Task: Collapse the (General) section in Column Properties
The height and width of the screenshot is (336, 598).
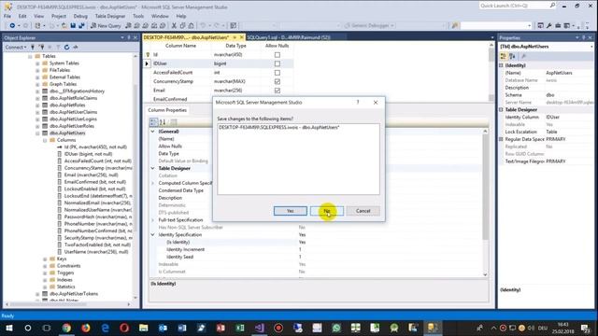Action: click(x=152, y=132)
